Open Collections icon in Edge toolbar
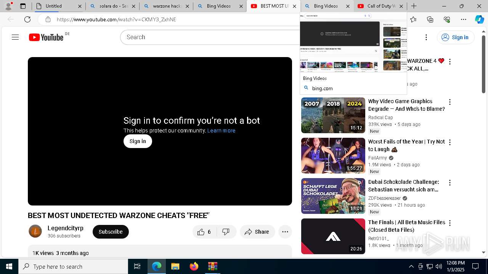Viewport: 488px width, 274px height. (x=430, y=19)
